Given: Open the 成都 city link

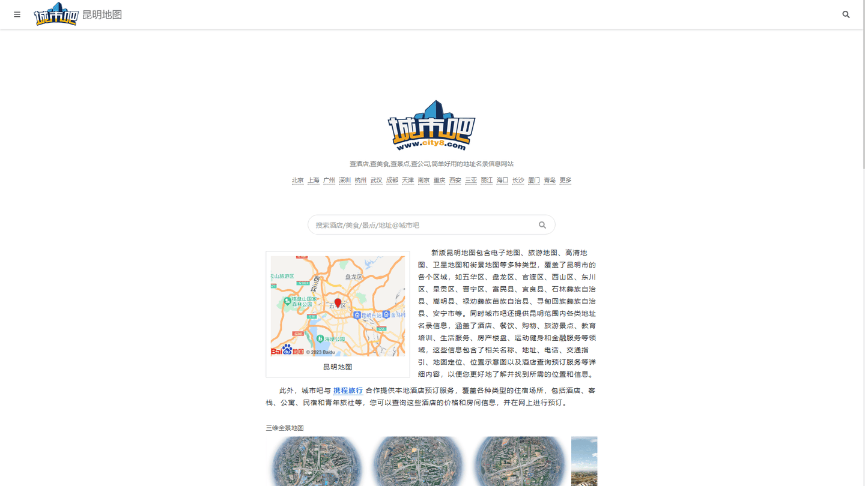Looking at the screenshot, I should coord(392,180).
